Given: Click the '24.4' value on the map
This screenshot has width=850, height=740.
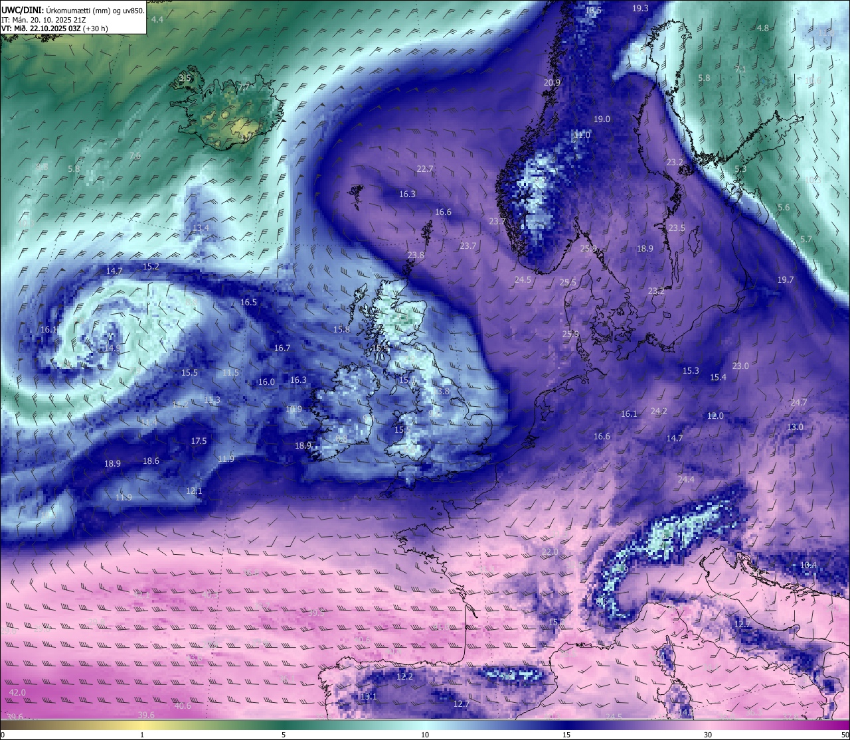Looking at the screenshot, I should (686, 480).
